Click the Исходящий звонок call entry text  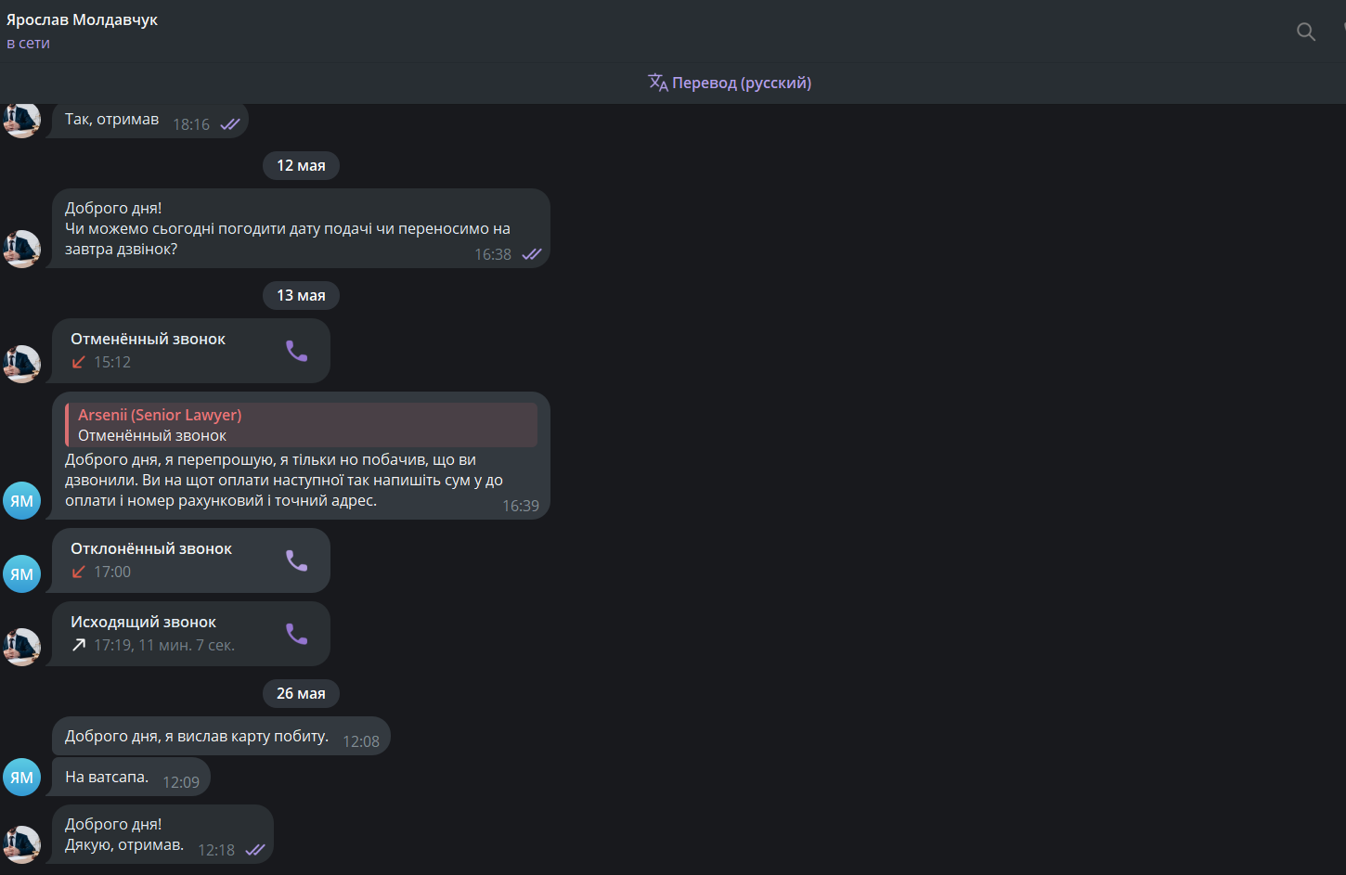pos(143,622)
